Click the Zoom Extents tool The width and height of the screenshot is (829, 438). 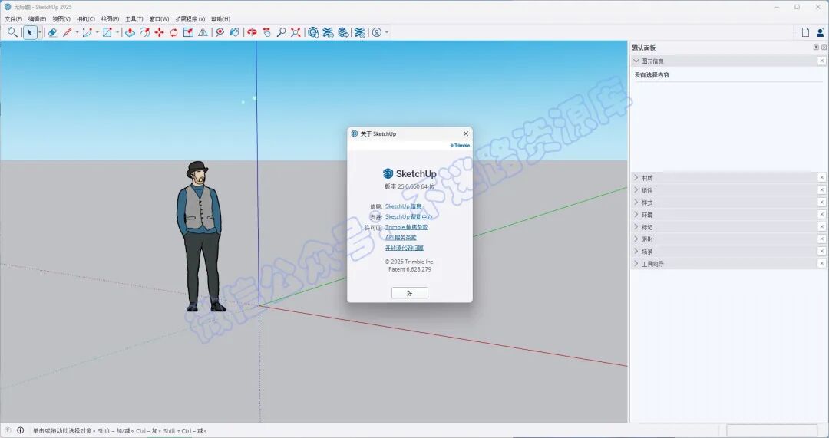click(x=296, y=32)
